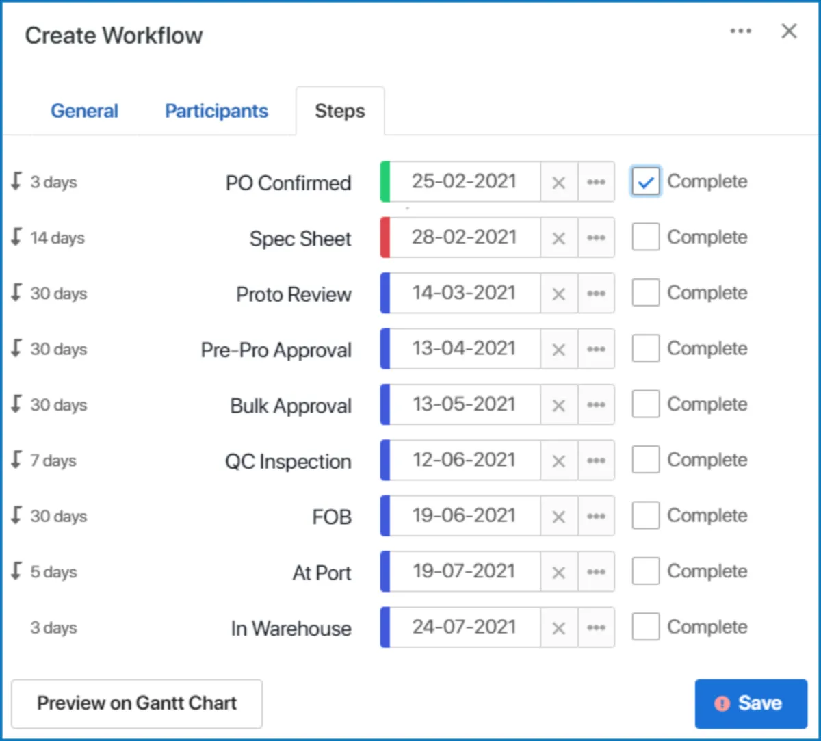Screen dimensions: 821x741
Task: Switch to the General tab
Action: pos(84,111)
